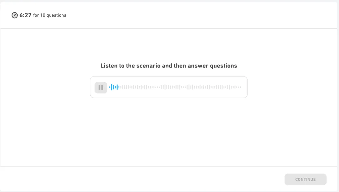339x192 pixels.
Task: Jump to the last gray waveform bar
Action: [240, 87]
